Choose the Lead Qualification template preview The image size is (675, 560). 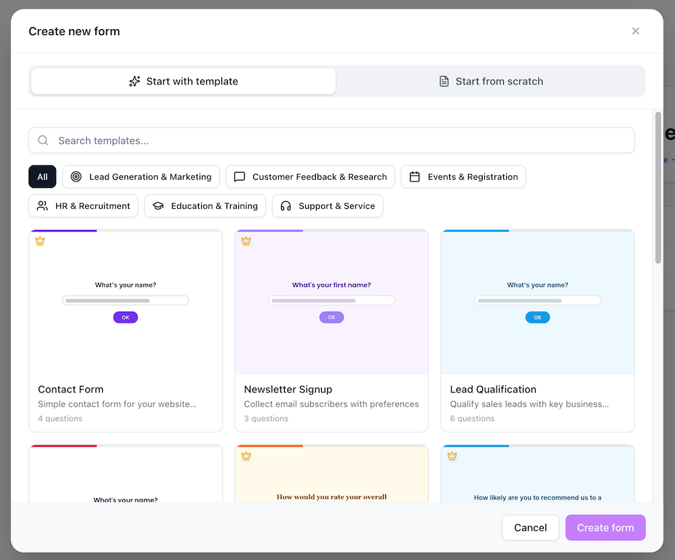tap(537, 303)
